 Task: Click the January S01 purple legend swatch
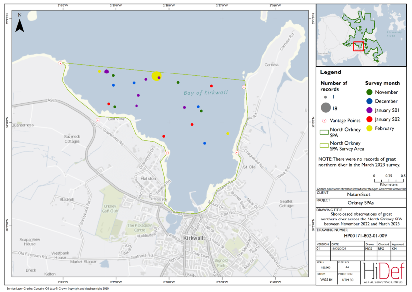(x=369, y=110)
